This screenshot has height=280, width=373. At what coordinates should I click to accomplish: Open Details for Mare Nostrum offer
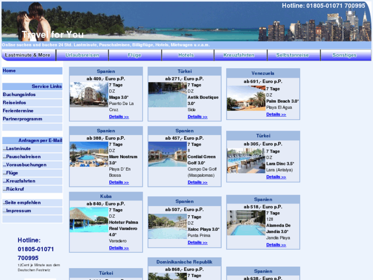[x=119, y=182]
